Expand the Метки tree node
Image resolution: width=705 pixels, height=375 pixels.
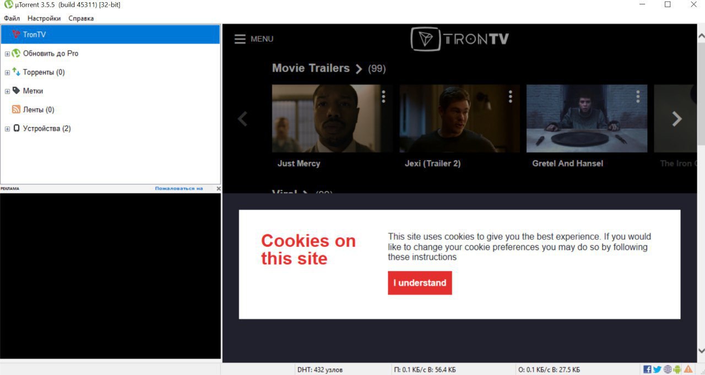[7, 91]
